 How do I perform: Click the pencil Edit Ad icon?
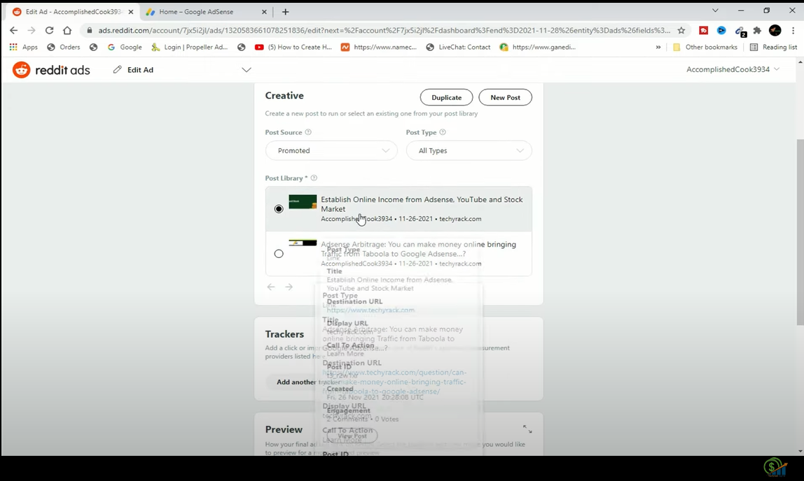tap(118, 70)
